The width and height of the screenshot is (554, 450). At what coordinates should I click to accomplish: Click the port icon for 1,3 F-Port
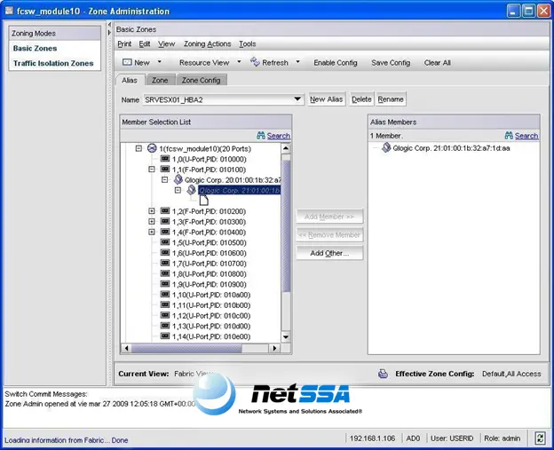(x=165, y=222)
